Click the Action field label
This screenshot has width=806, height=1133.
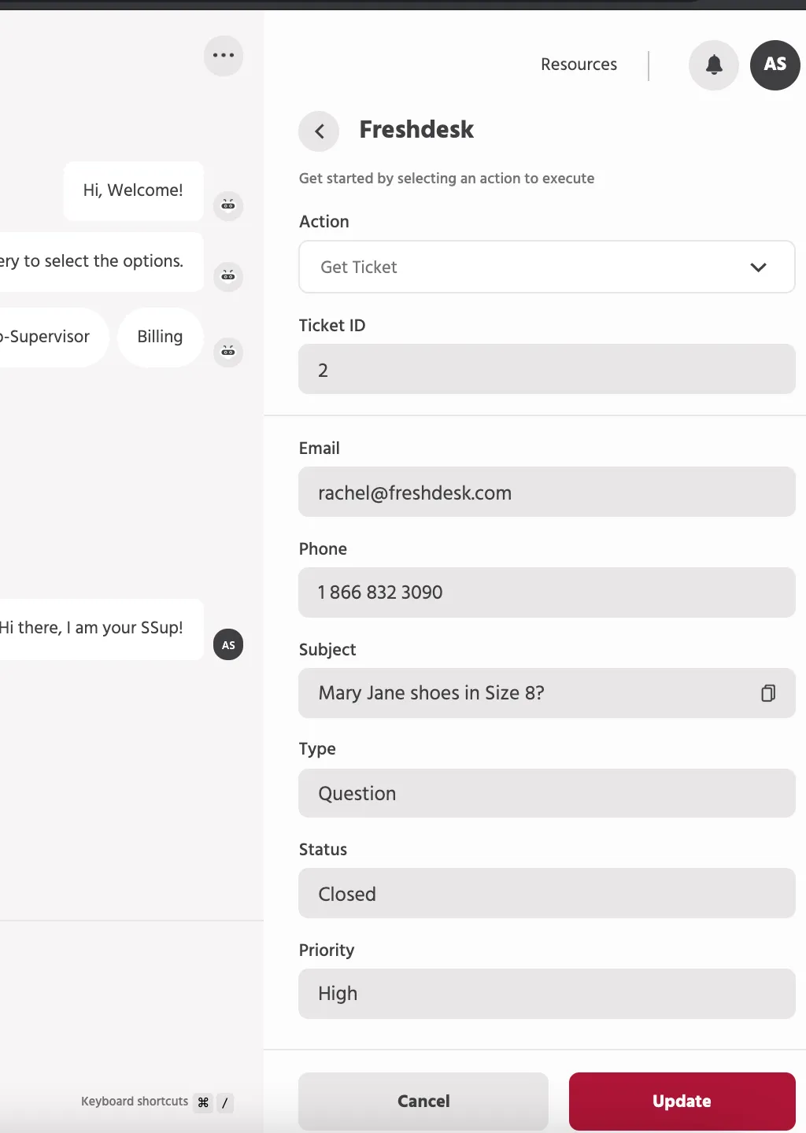(324, 222)
